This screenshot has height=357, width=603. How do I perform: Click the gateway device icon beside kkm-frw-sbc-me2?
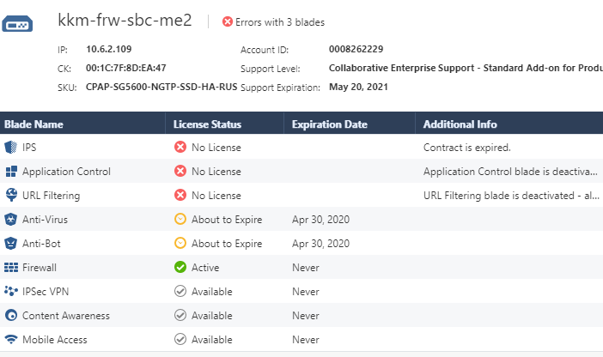(17, 24)
